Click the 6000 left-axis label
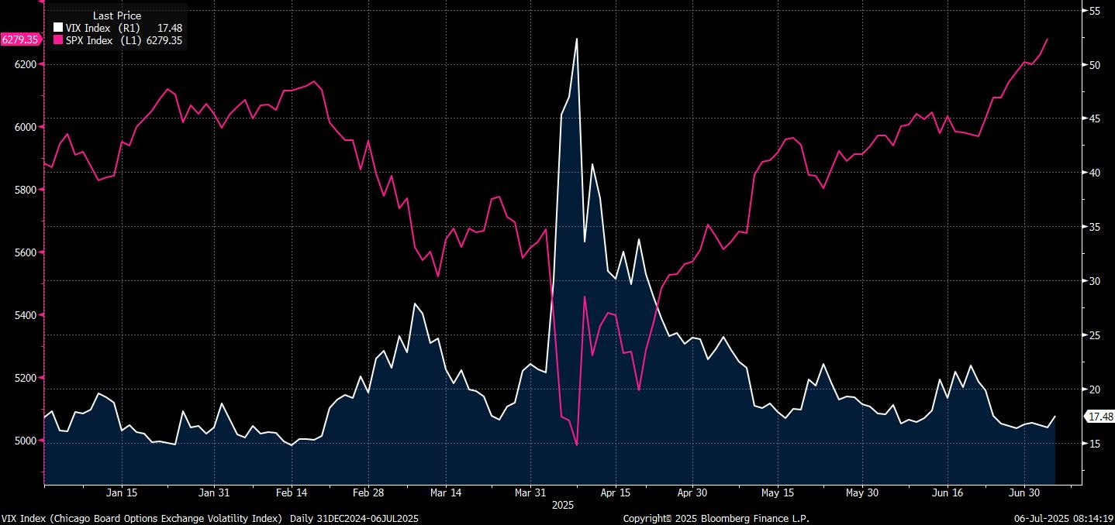The width and height of the screenshot is (1115, 525). coord(25,126)
